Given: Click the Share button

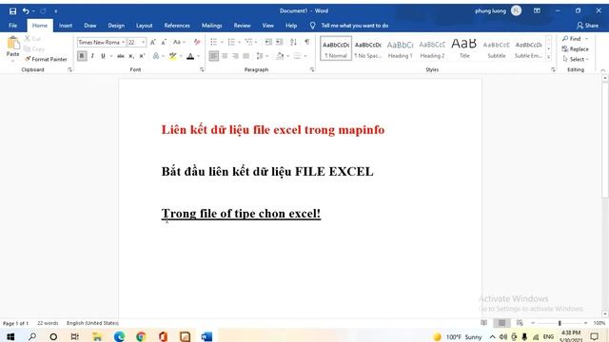Looking at the screenshot, I should click(x=587, y=26).
